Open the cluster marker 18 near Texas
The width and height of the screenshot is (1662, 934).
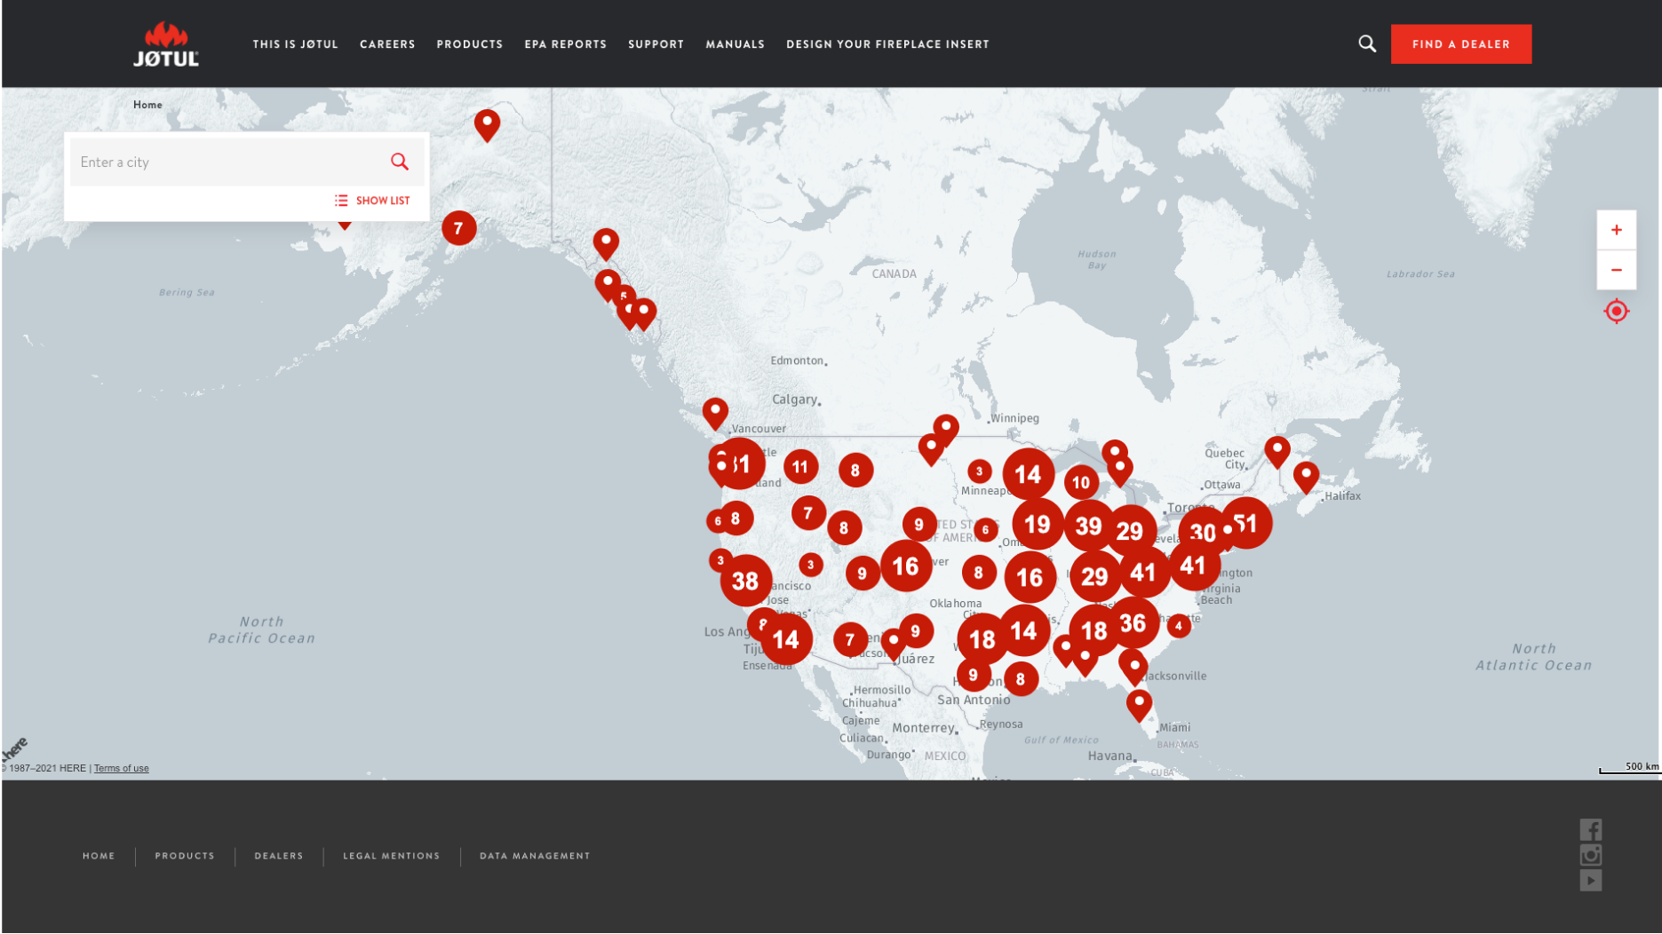pyautogui.click(x=982, y=639)
